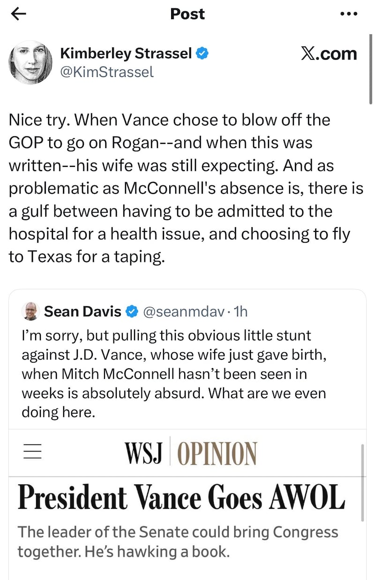Viewport: 375px width, 580px height.
Task: Open Kimberley Strassel's profile avatar
Action: (x=30, y=62)
